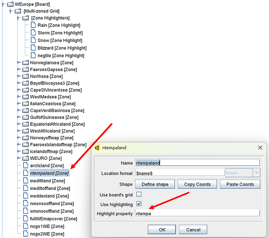Click the Define shape button

[x=155, y=184]
